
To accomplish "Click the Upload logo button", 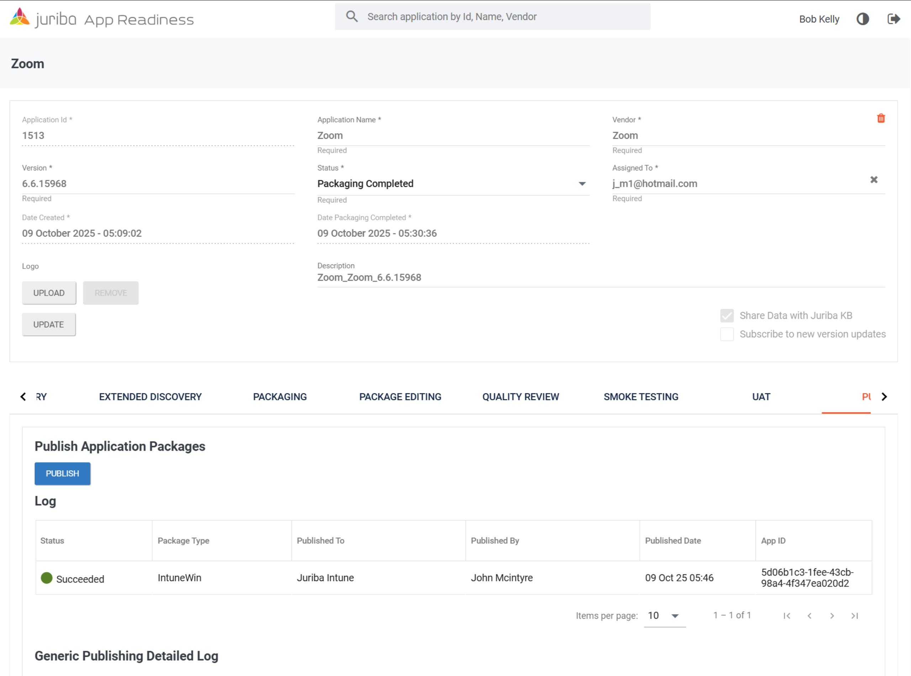I will coord(49,293).
